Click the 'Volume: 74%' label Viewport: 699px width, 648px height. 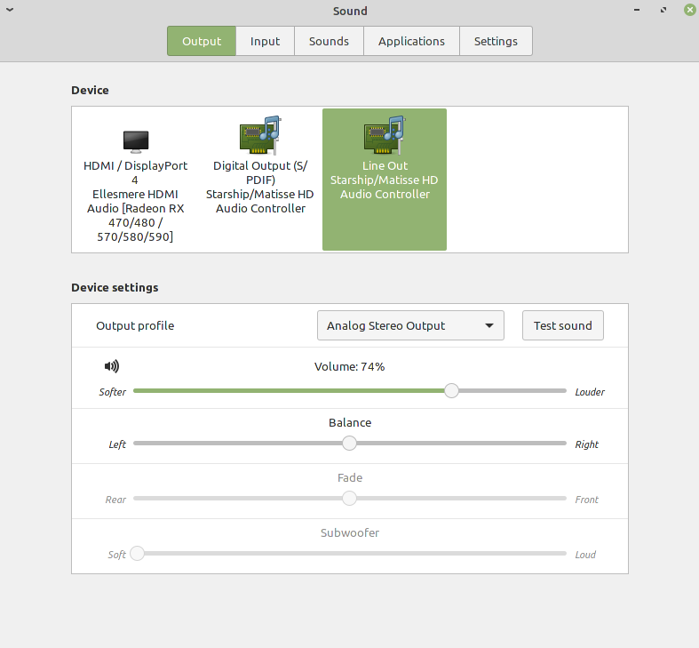[x=350, y=366]
